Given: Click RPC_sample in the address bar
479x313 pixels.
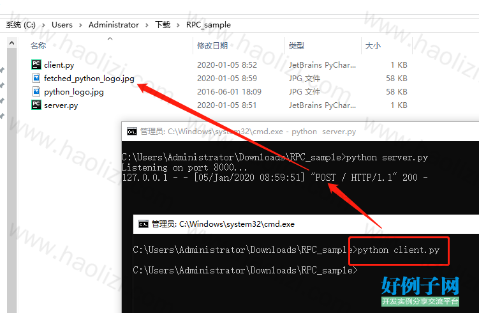Looking at the screenshot, I should pyautogui.click(x=209, y=25).
